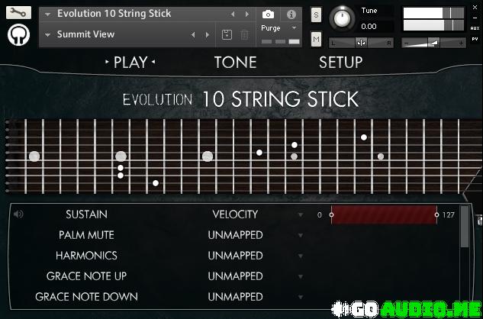483x319 pixels.
Task: Select next instrument with right arrow
Action: tap(246, 14)
